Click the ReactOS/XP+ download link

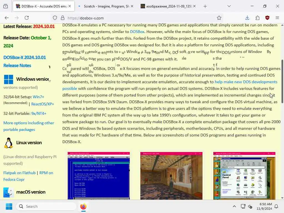point(42,104)
